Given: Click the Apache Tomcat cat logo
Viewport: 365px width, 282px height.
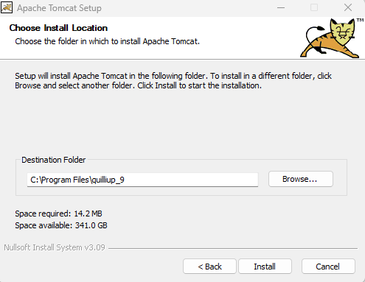Looking at the screenshot, I should click(x=330, y=38).
